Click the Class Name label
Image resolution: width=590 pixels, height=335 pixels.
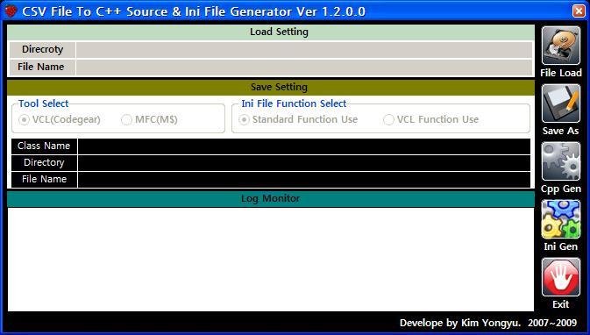44,146
